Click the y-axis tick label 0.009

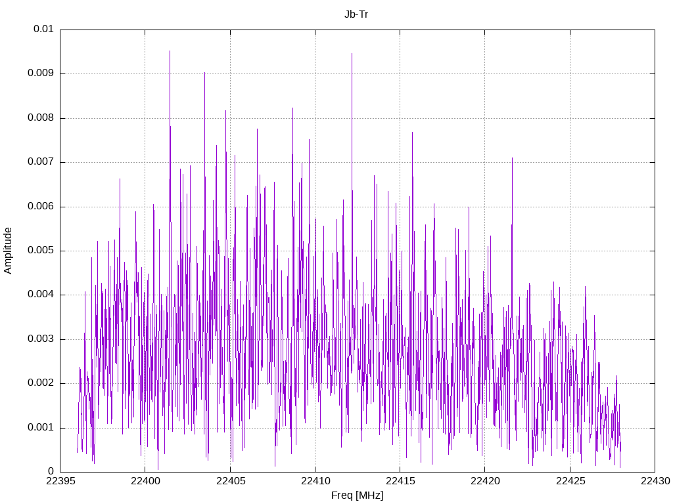click(x=41, y=73)
